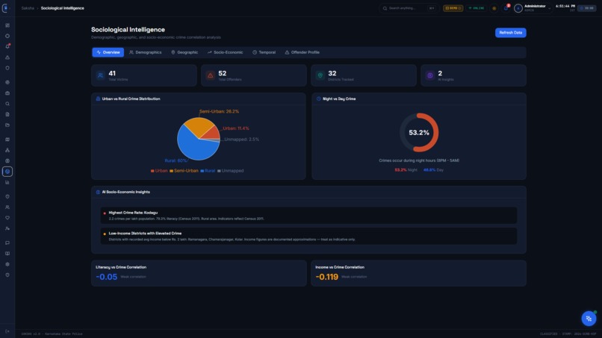This screenshot has width=602, height=338.
Task: Click the Total Offenders warning icon
Action: click(x=211, y=75)
